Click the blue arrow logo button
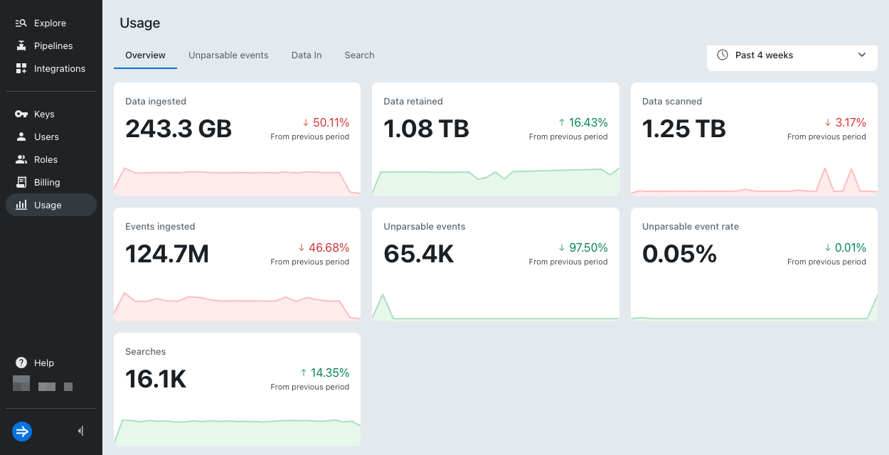Screen dimensions: 889x455 pyautogui.click(x=22, y=431)
